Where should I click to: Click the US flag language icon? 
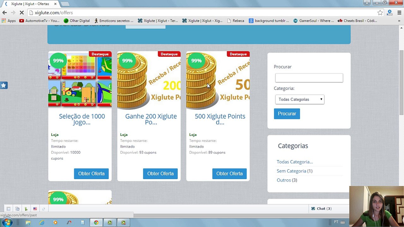tap(35, 209)
